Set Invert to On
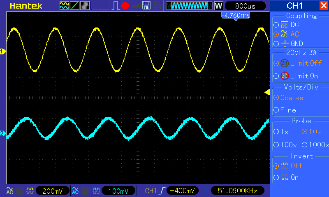This screenshot has width=329, height=197. coord(276,178)
